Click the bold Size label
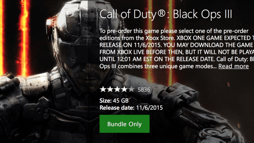 pos(106,100)
